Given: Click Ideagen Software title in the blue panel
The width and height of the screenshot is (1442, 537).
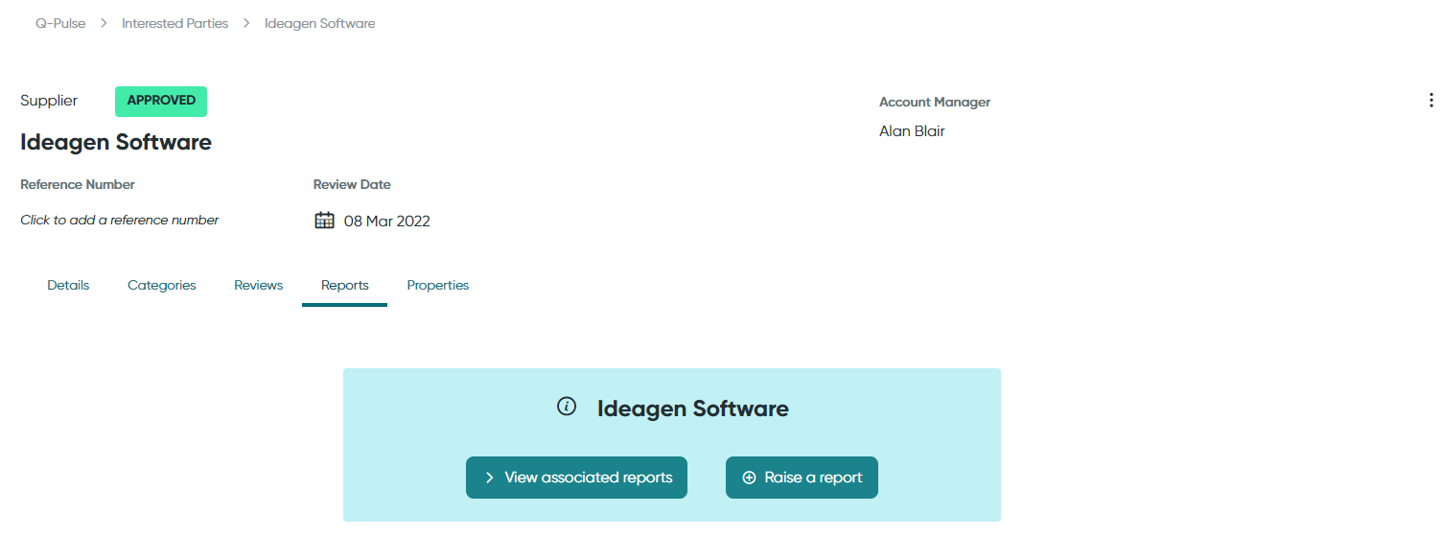Looking at the screenshot, I should click(x=693, y=409).
